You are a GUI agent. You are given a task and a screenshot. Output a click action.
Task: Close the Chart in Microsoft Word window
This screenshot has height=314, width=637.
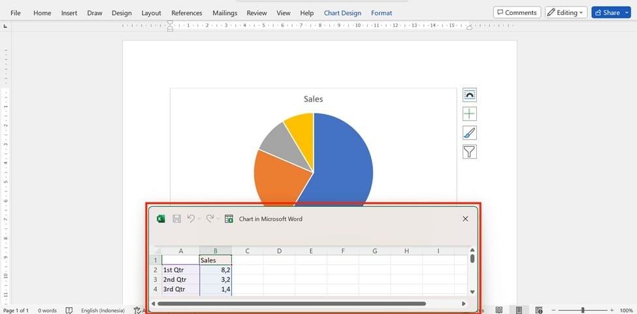466,219
